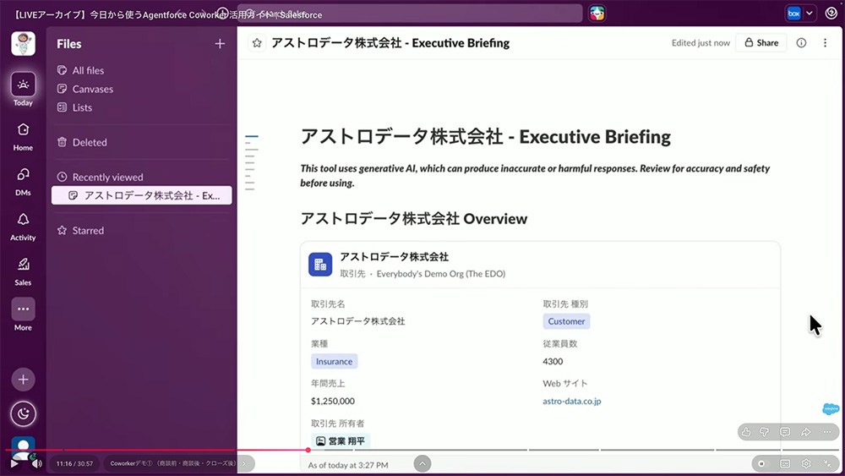The height and width of the screenshot is (476, 845).
Task: Open the astro-data.co.jp website link
Action: [x=572, y=401]
